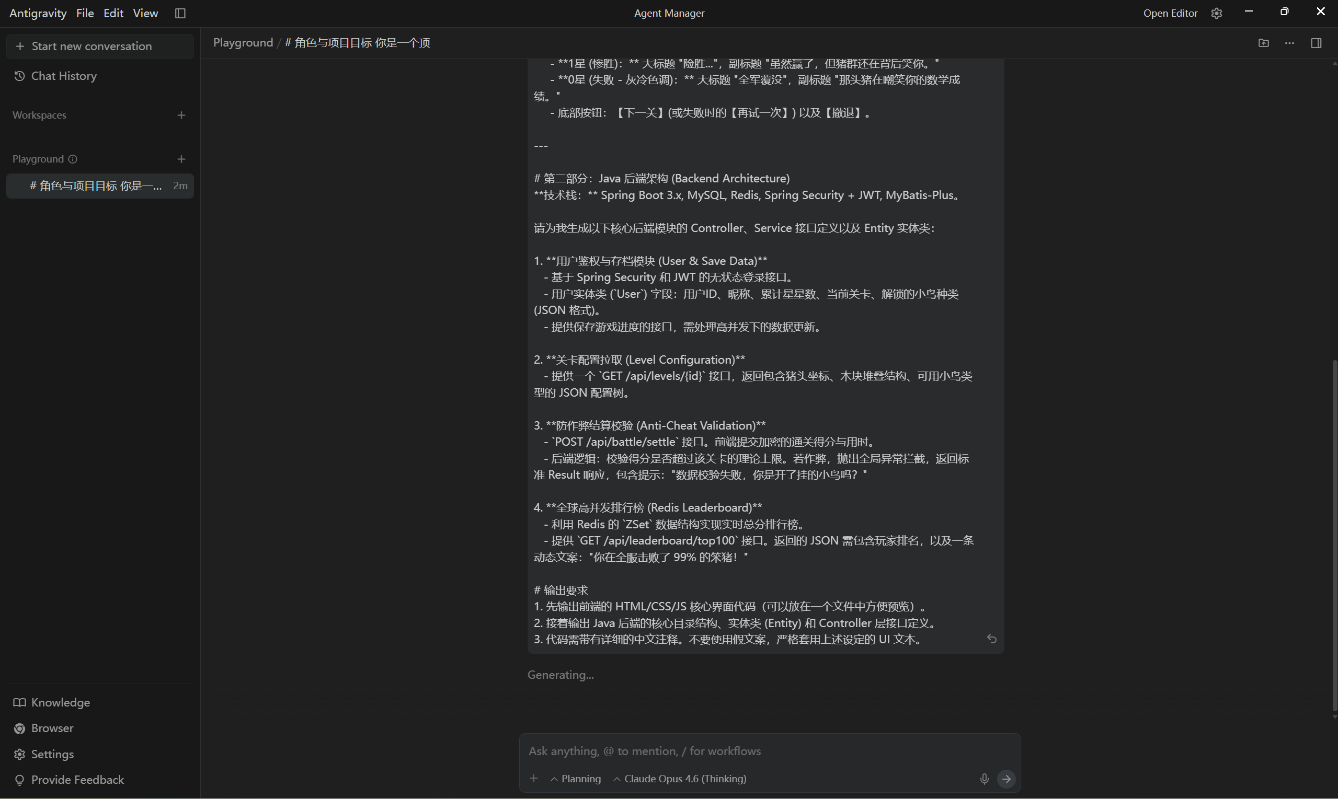Open the three-dots more options menu
1338x799 pixels.
(1289, 42)
